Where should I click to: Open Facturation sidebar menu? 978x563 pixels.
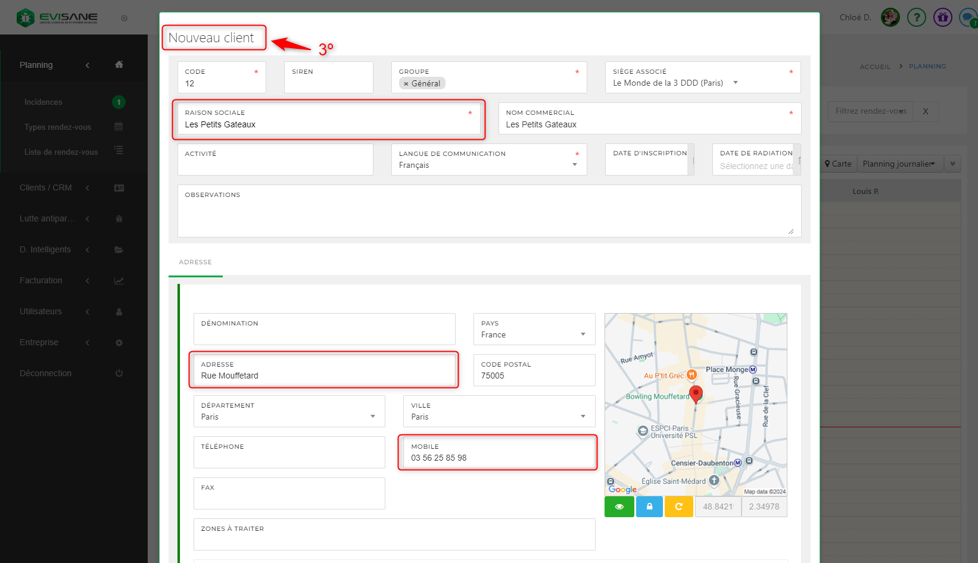coord(41,280)
